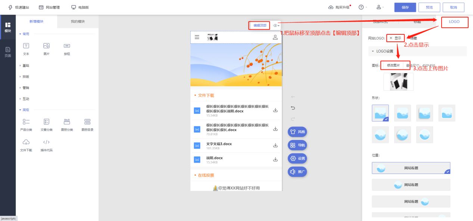
Task: Add a 按钮 button module
Action: pos(67,49)
